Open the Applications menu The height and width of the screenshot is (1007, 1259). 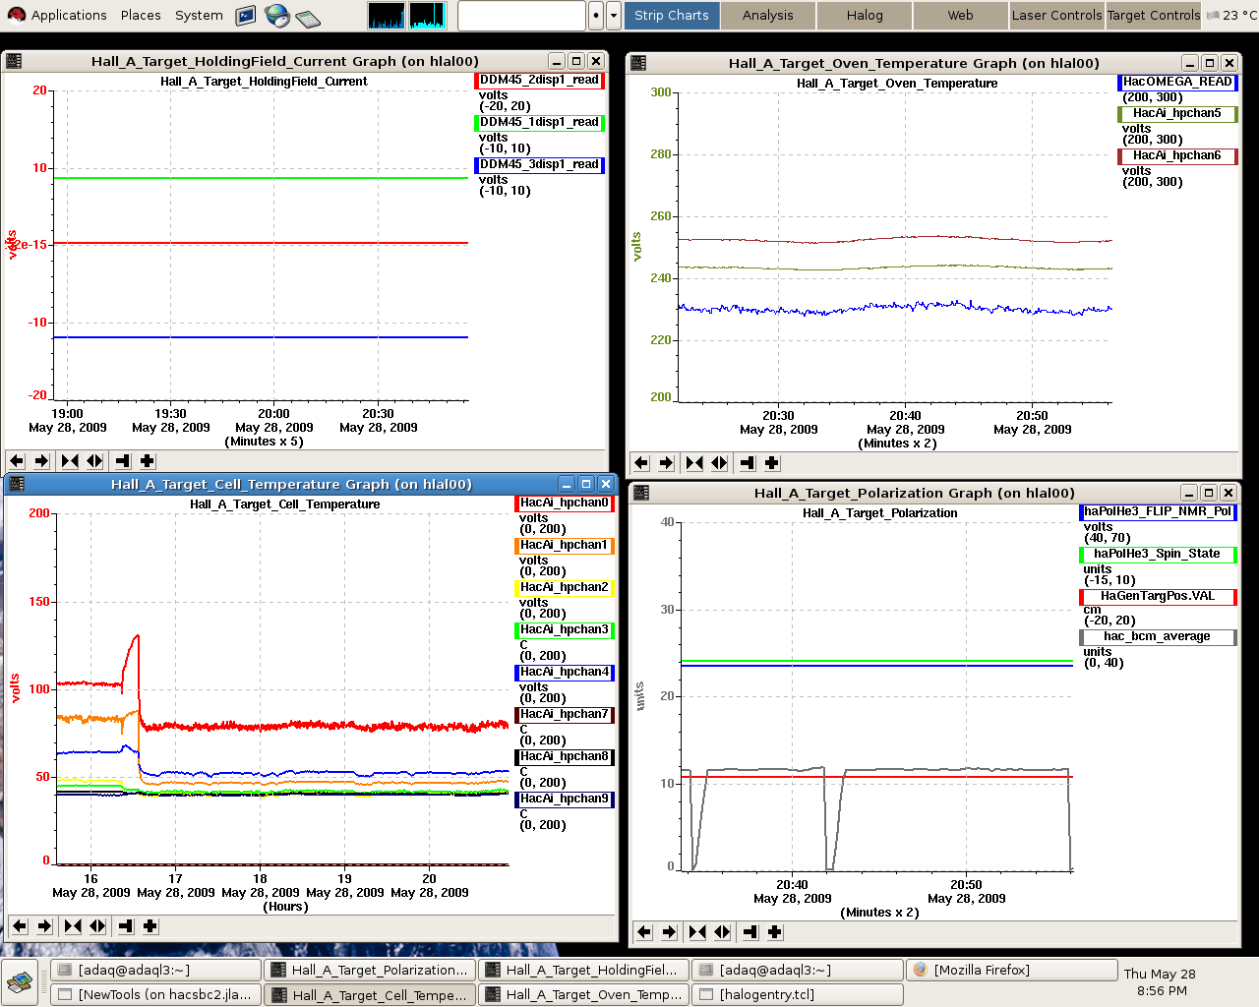click(x=57, y=15)
